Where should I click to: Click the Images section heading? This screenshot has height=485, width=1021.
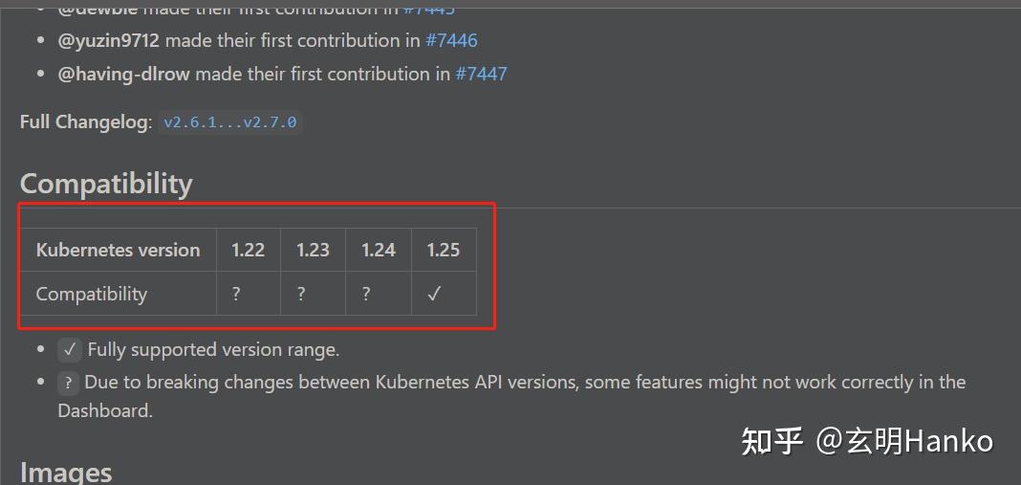coord(66,472)
